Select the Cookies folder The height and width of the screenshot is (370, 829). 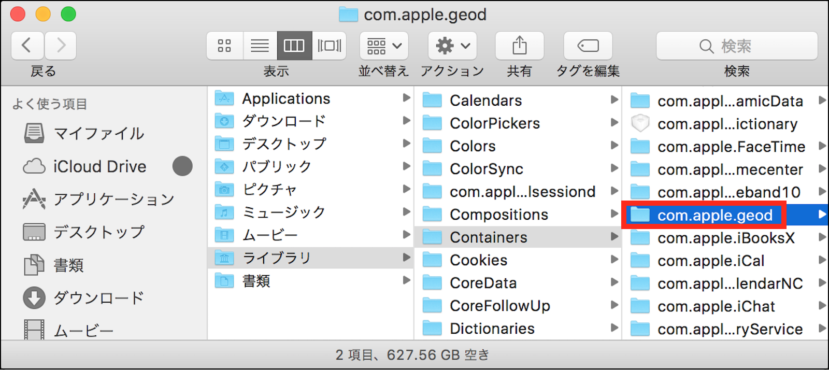click(478, 260)
